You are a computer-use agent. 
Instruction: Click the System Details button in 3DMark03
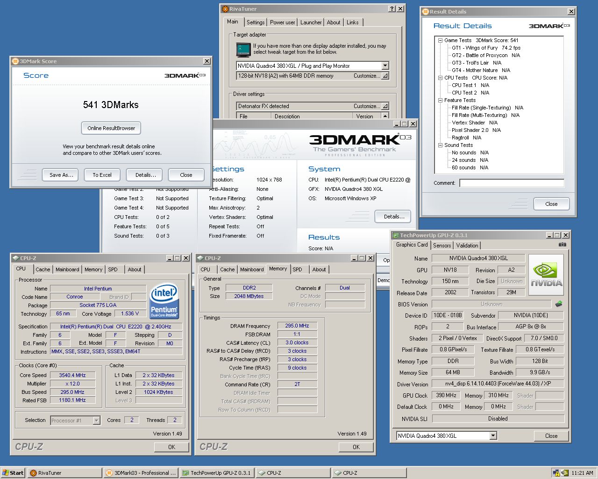(x=394, y=217)
